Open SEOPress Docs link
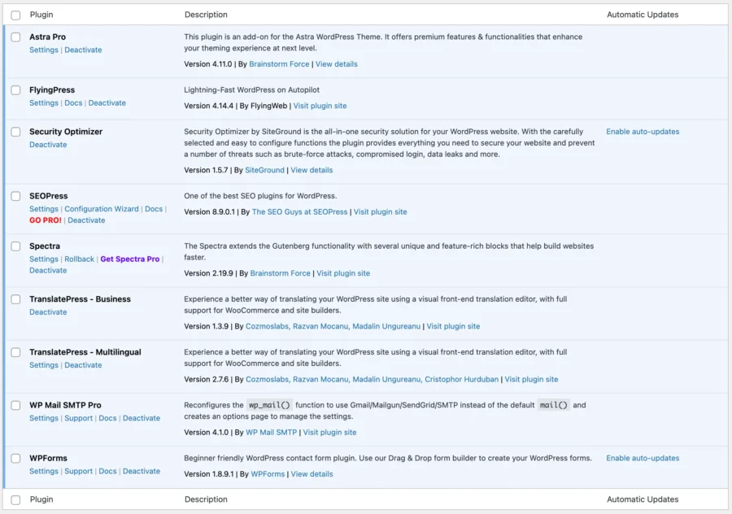The height and width of the screenshot is (514, 732). (154, 209)
